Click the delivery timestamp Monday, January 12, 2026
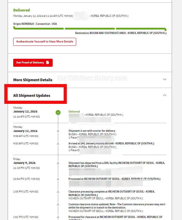This screenshot has height=220, width=182. pyautogui.click(x=43, y=16)
